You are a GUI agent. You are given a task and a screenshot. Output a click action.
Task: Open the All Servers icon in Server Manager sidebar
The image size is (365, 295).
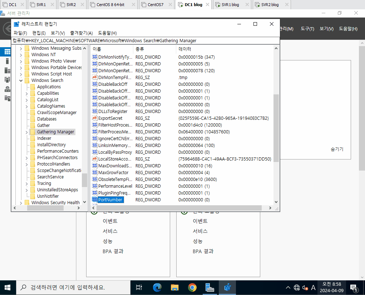click(x=8, y=70)
